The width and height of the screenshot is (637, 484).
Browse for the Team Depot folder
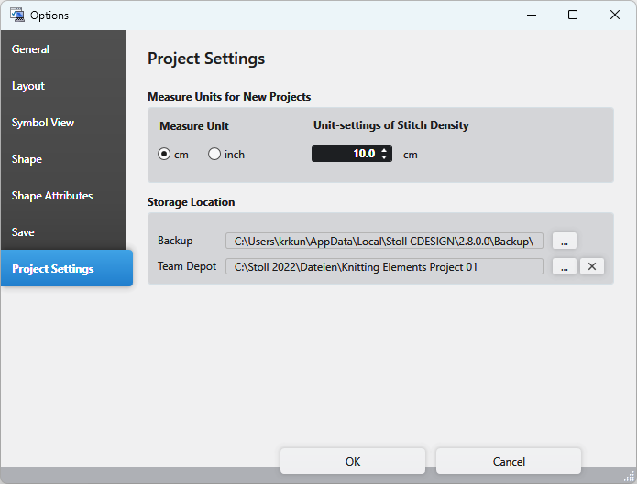(x=564, y=266)
